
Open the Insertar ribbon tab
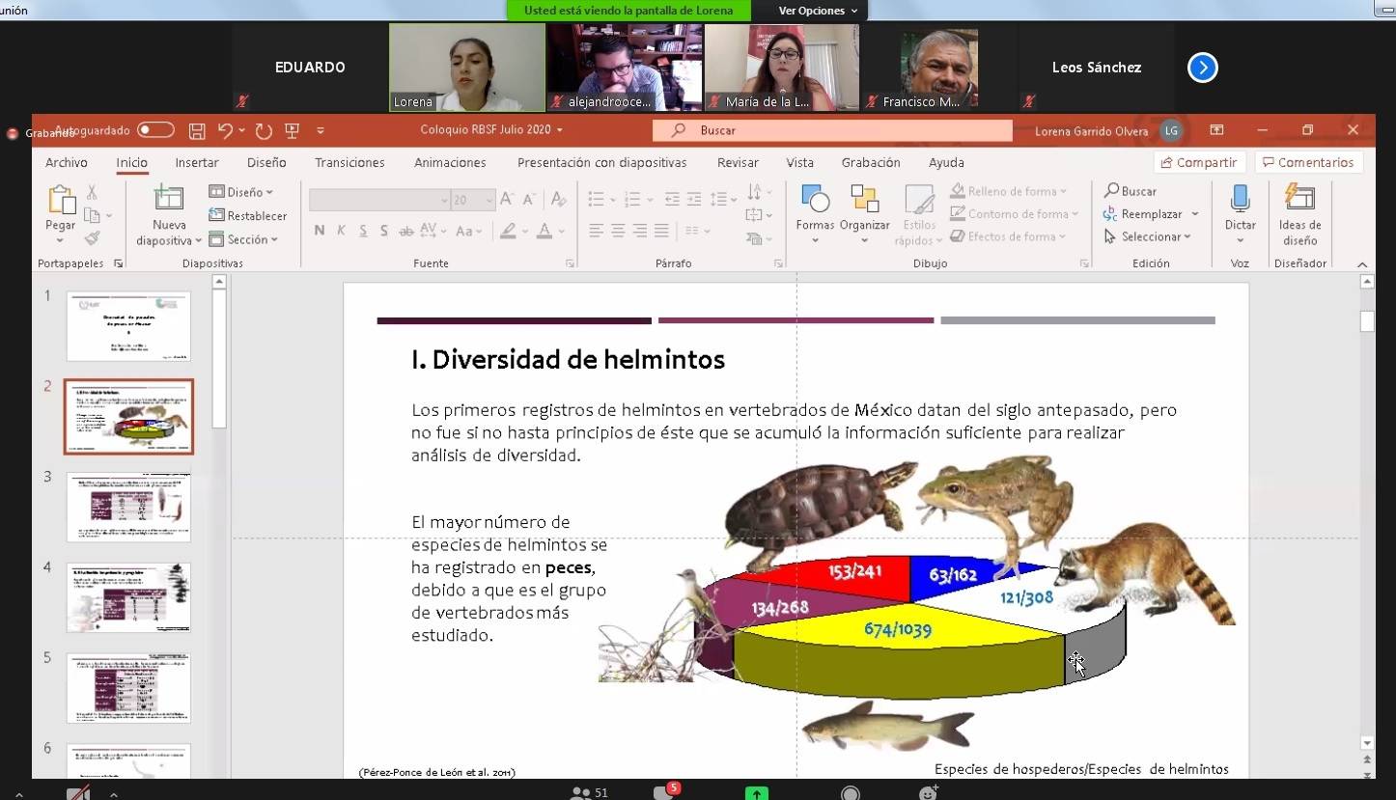coord(197,162)
